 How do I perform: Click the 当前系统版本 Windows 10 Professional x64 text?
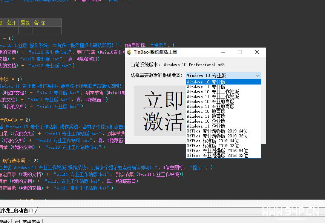coord(178,65)
